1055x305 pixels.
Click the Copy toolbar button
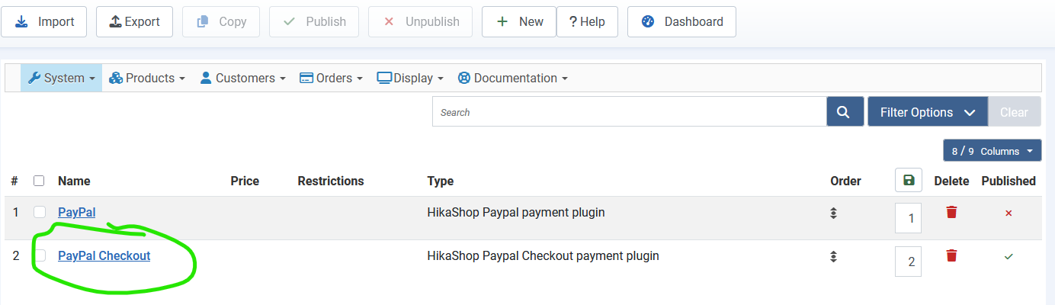[x=221, y=21]
